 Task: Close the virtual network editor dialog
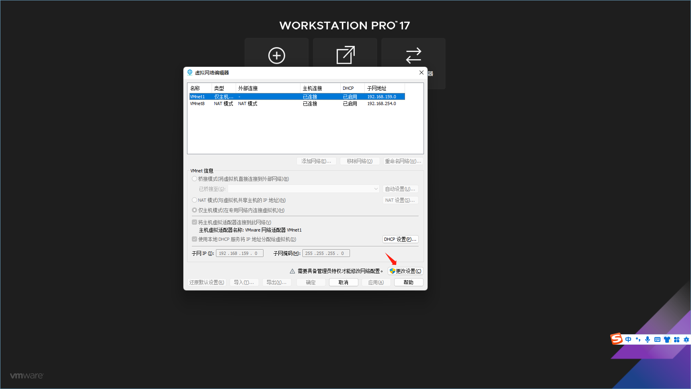click(421, 72)
